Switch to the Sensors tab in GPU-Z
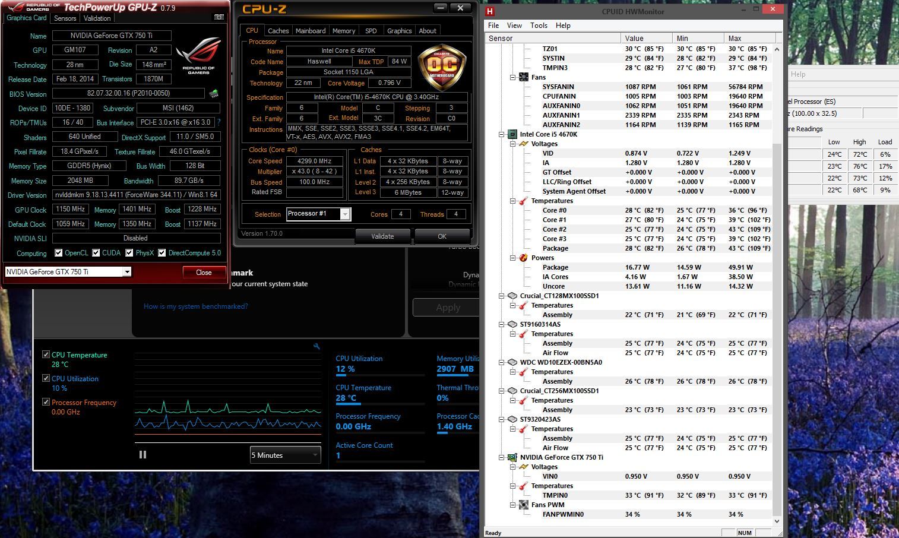The height and width of the screenshot is (538, 899). coord(65,18)
